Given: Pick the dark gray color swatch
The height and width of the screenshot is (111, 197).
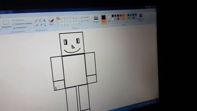Looking at the screenshot, I should 115,16.
